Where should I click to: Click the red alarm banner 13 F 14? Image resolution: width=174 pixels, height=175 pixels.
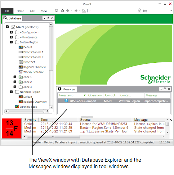[x=11, y=128]
